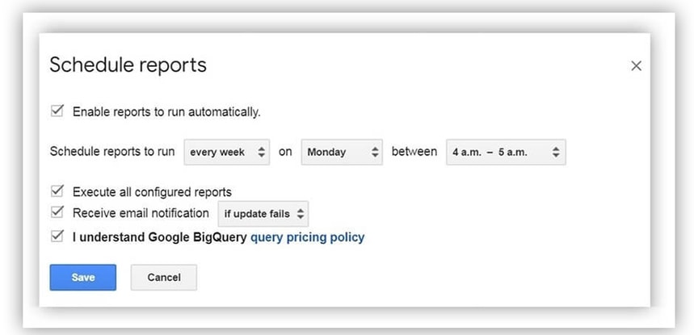Click the 'Enable reports to run automatically.' label text

click(166, 111)
